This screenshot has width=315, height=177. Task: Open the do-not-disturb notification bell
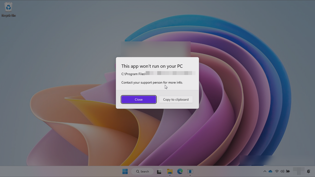click(x=308, y=171)
